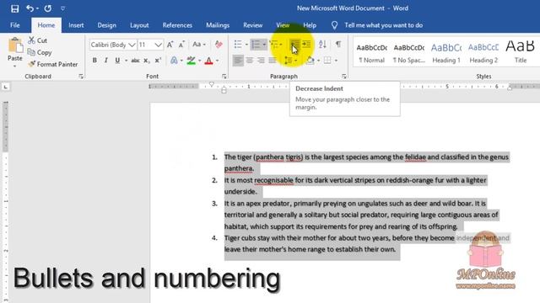Toggle Bold formatting
The width and height of the screenshot is (540, 303).
(94, 61)
